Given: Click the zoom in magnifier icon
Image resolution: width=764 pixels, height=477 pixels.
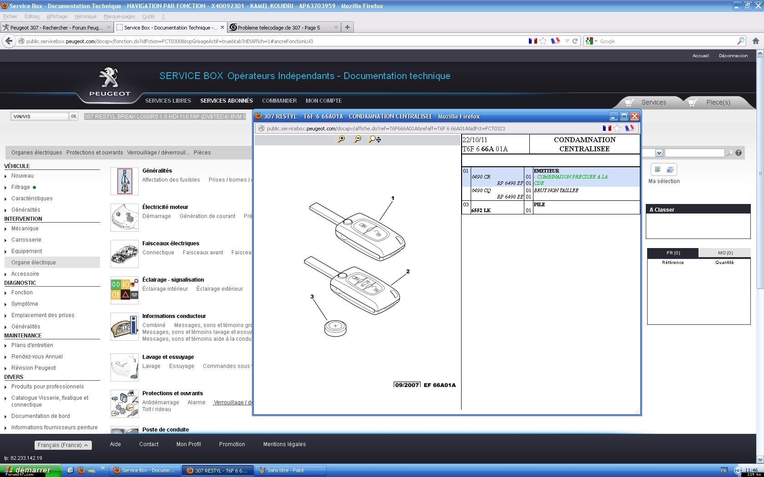Looking at the screenshot, I should tap(341, 139).
